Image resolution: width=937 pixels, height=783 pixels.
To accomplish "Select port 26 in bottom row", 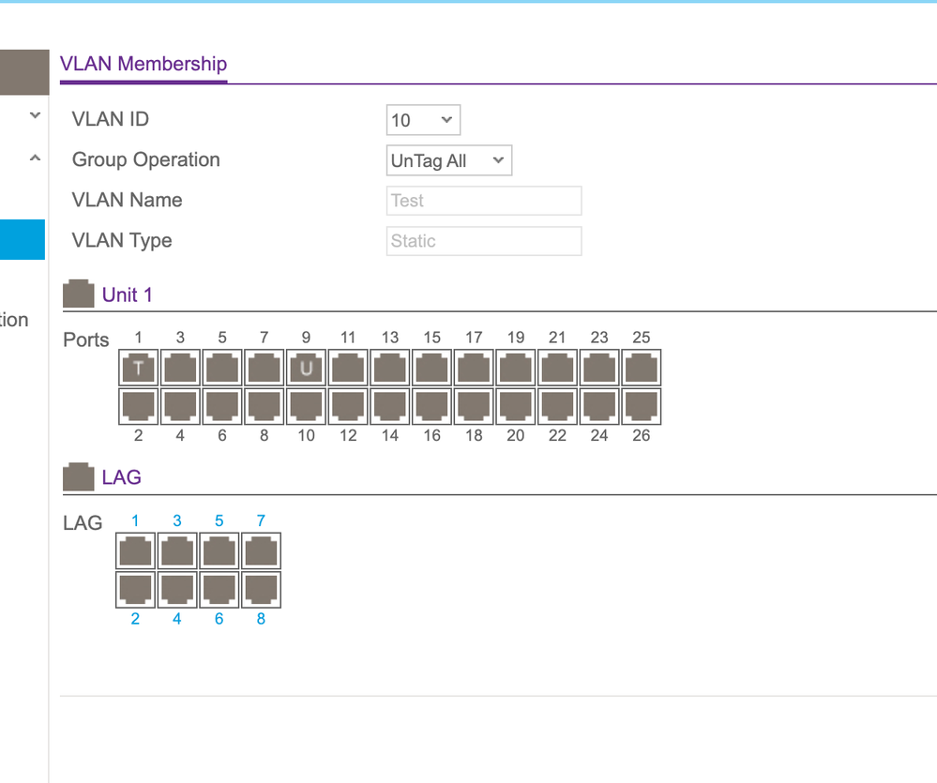I will click(x=641, y=406).
